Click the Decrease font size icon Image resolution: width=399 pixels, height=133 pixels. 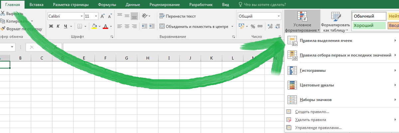coord(110,16)
